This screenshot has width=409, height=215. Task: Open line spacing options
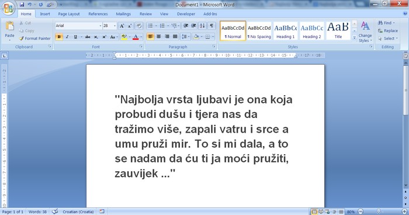(185, 37)
